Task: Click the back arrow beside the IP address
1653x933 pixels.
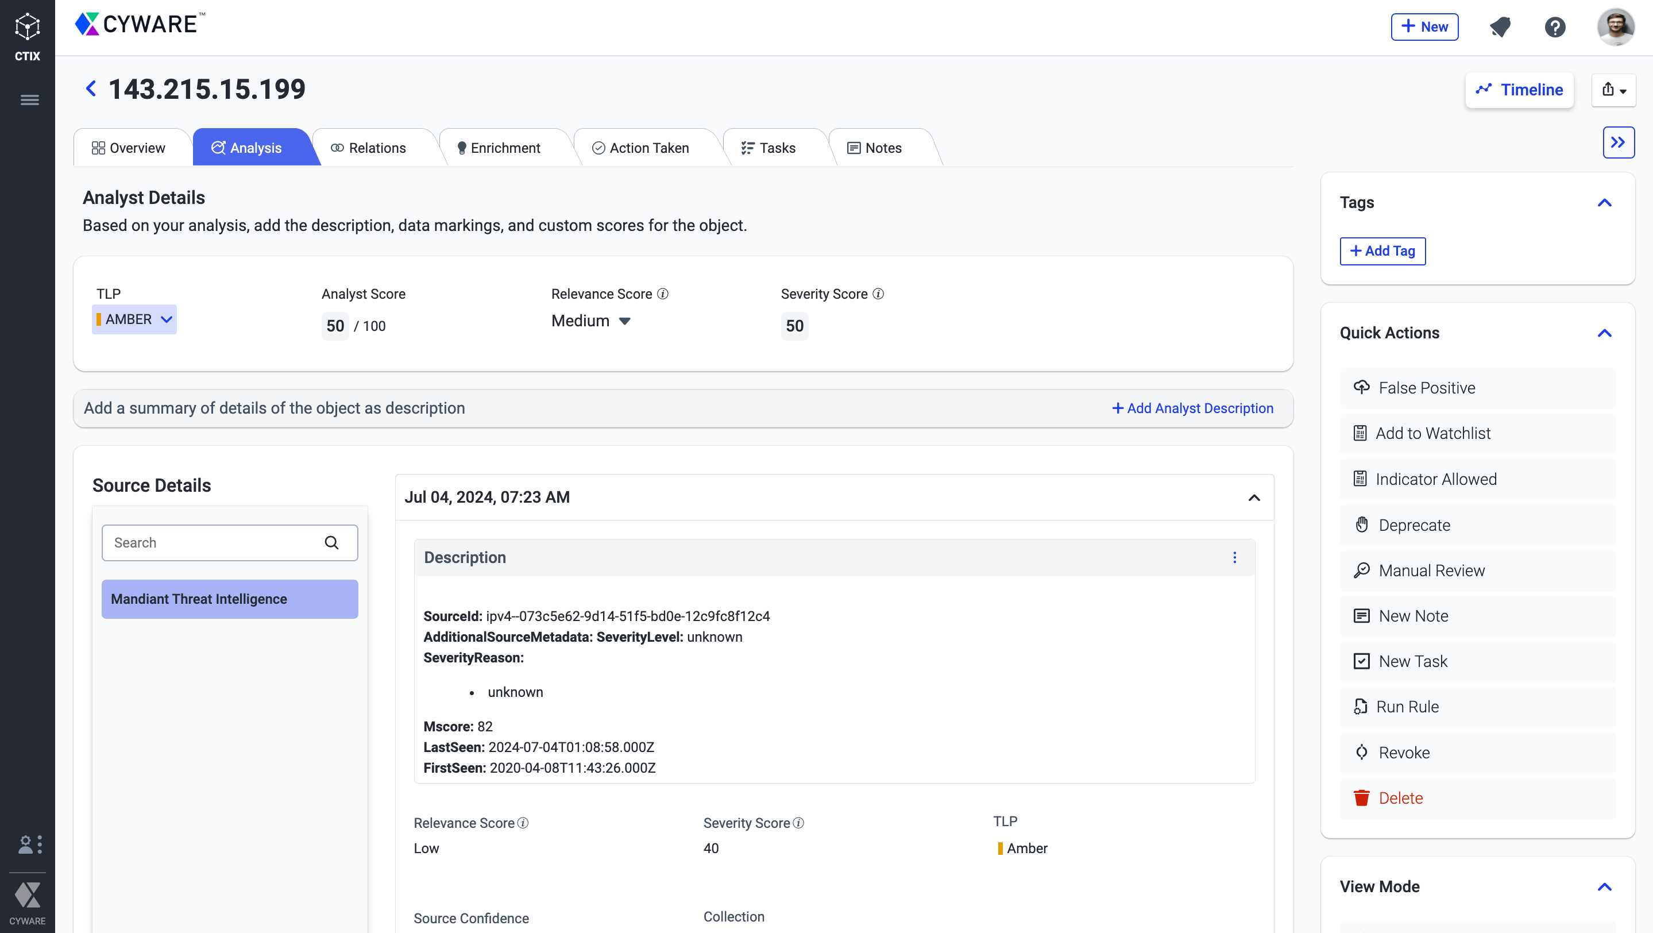Action: click(x=91, y=88)
